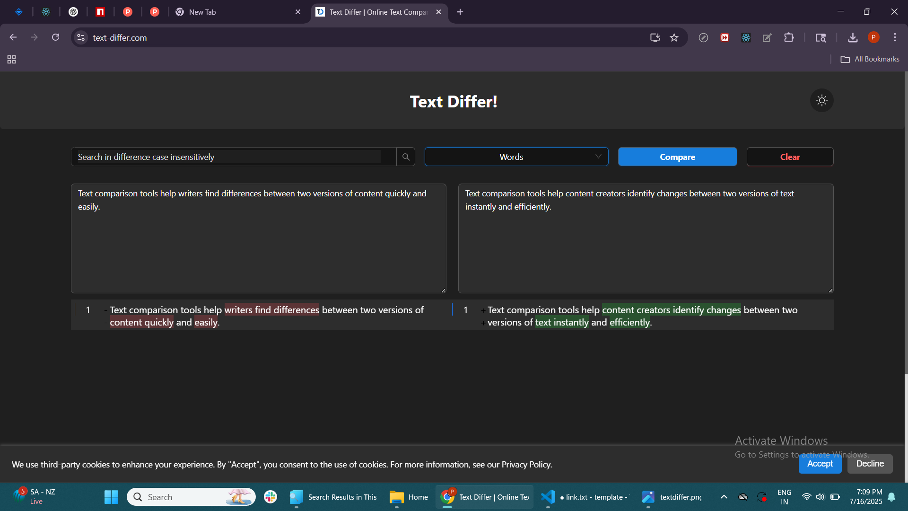Screen dimensions: 908x511
Task: Click the highlighted 'writers find differences' removed text
Action: click(x=271, y=310)
